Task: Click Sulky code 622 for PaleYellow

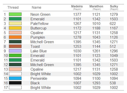Action: (x=113, y=24)
